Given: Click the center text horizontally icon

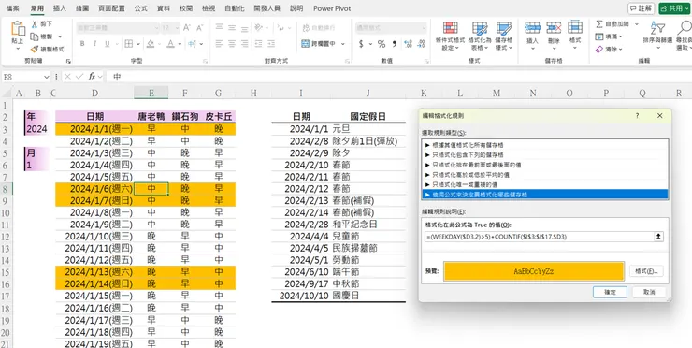Looking at the screenshot, I should tap(232, 44).
